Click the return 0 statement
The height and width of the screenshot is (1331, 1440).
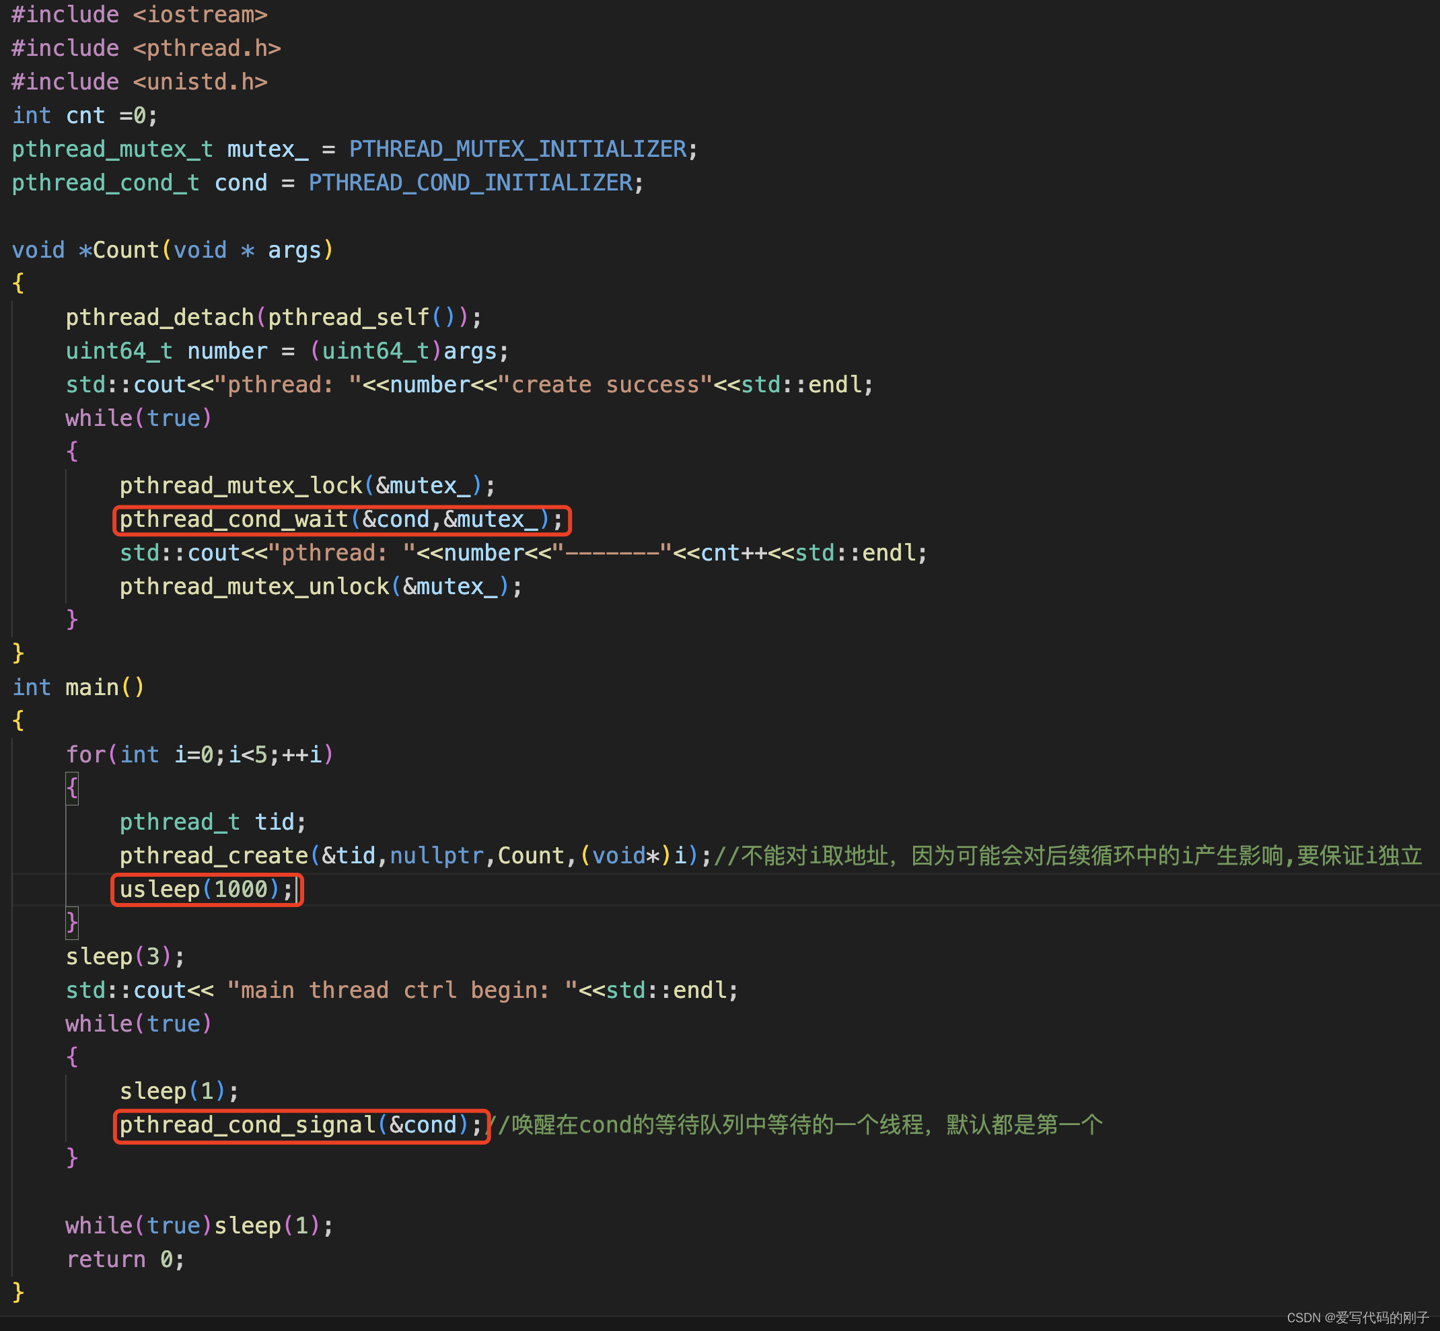[124, 1259]
